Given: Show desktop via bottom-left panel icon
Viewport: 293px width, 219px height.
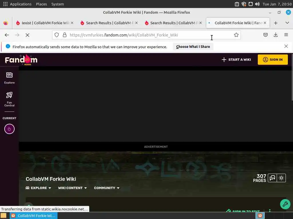Looking at the screenshot, I should (x=3, y=216).
